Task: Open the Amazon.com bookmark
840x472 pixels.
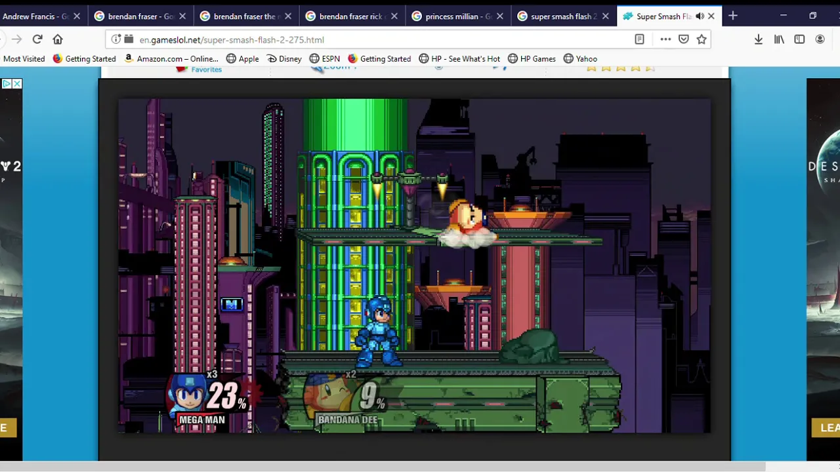Action: [x=171, y=58]
